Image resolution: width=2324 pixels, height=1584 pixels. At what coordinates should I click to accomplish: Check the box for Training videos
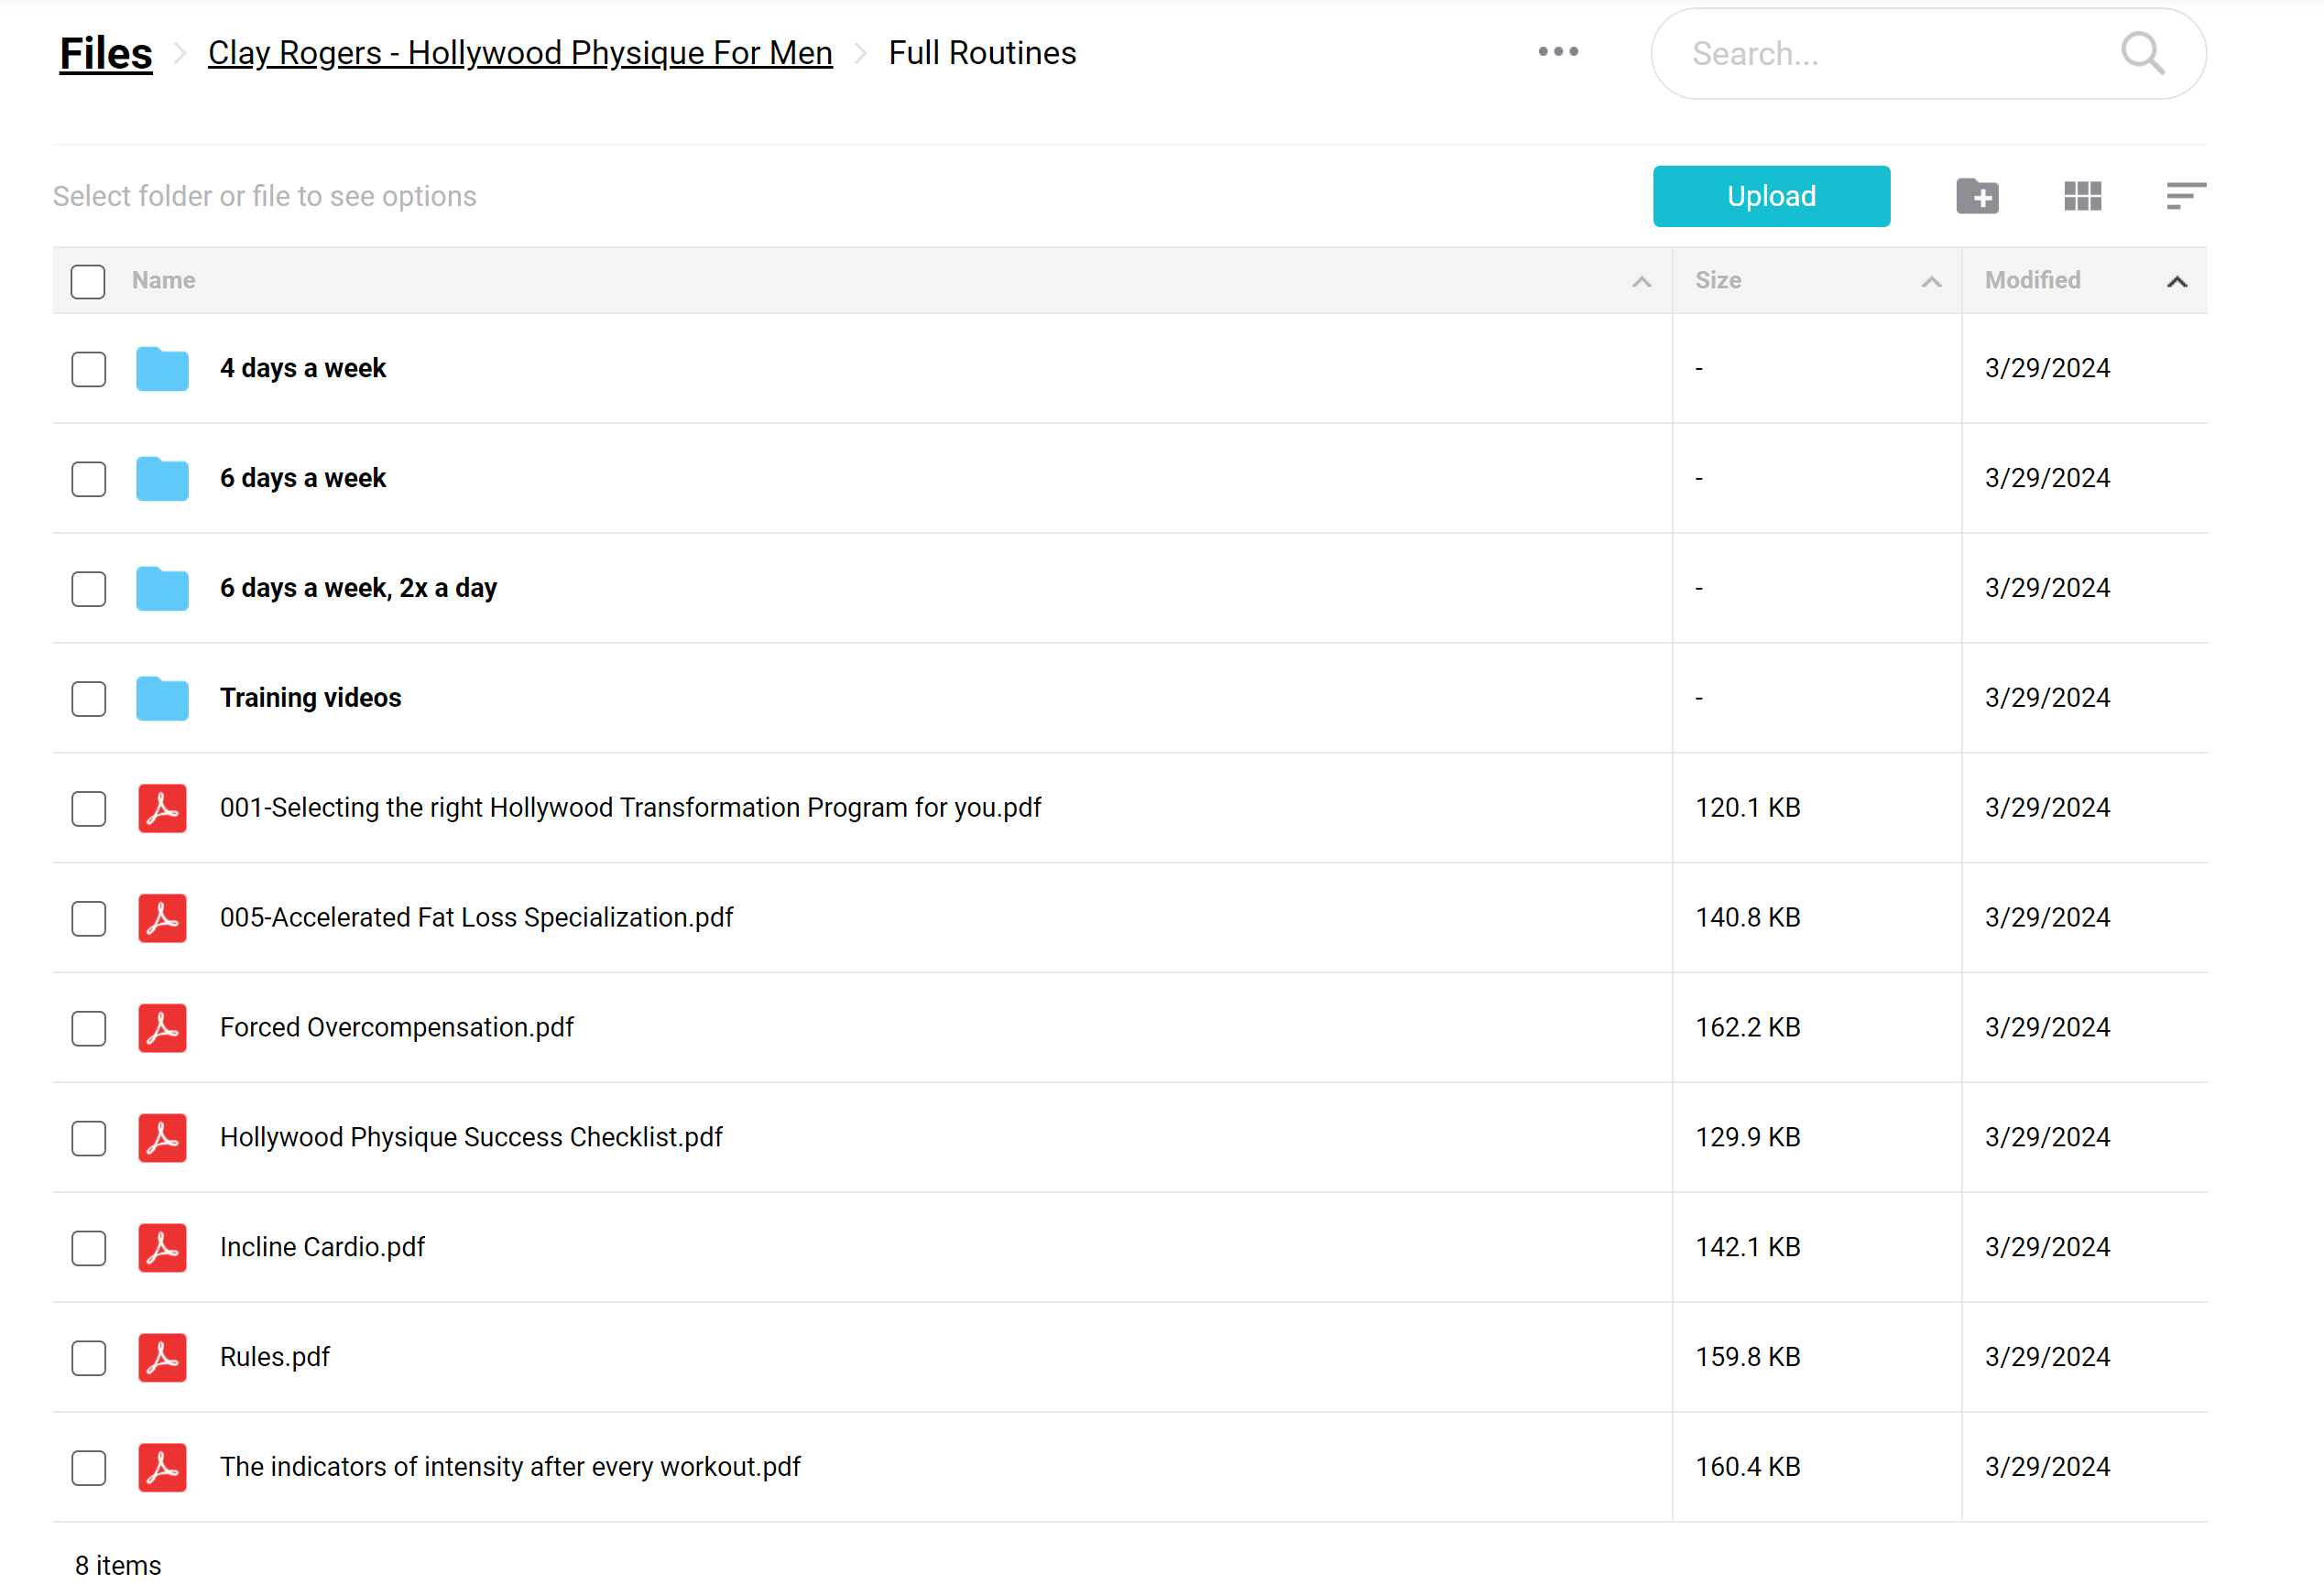click(x=89, y=699)
